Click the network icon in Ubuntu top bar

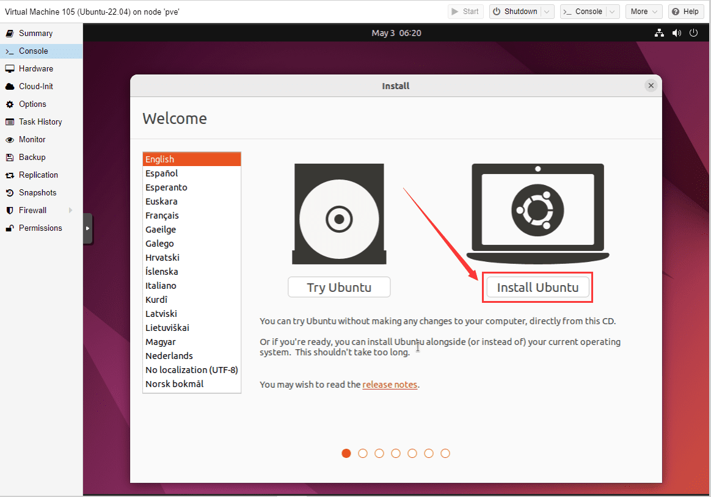[659, 32]
